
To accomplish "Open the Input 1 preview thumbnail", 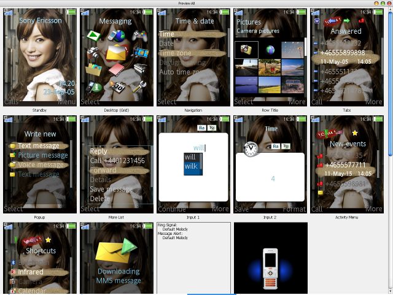I will 193,164.
